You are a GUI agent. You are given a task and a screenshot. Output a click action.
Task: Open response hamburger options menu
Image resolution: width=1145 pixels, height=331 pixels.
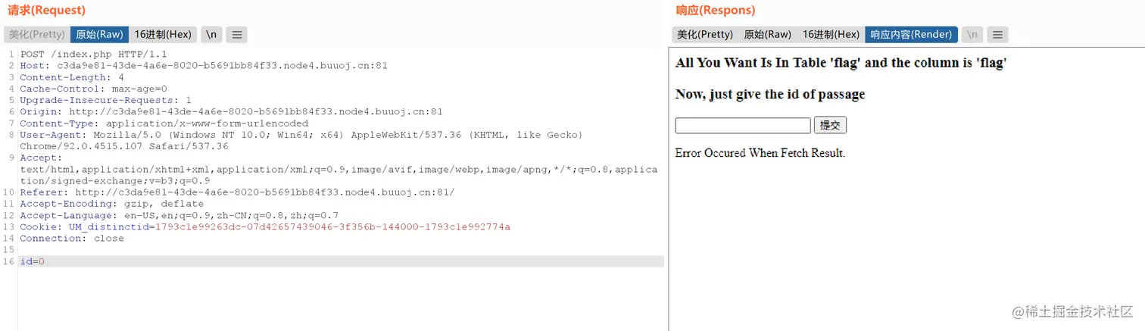click(x=997, y=34)
